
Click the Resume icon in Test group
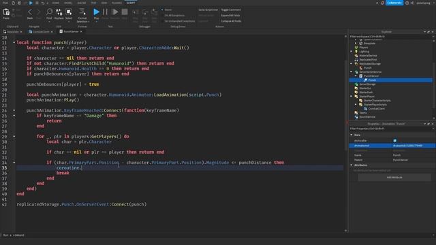(114, 12)
